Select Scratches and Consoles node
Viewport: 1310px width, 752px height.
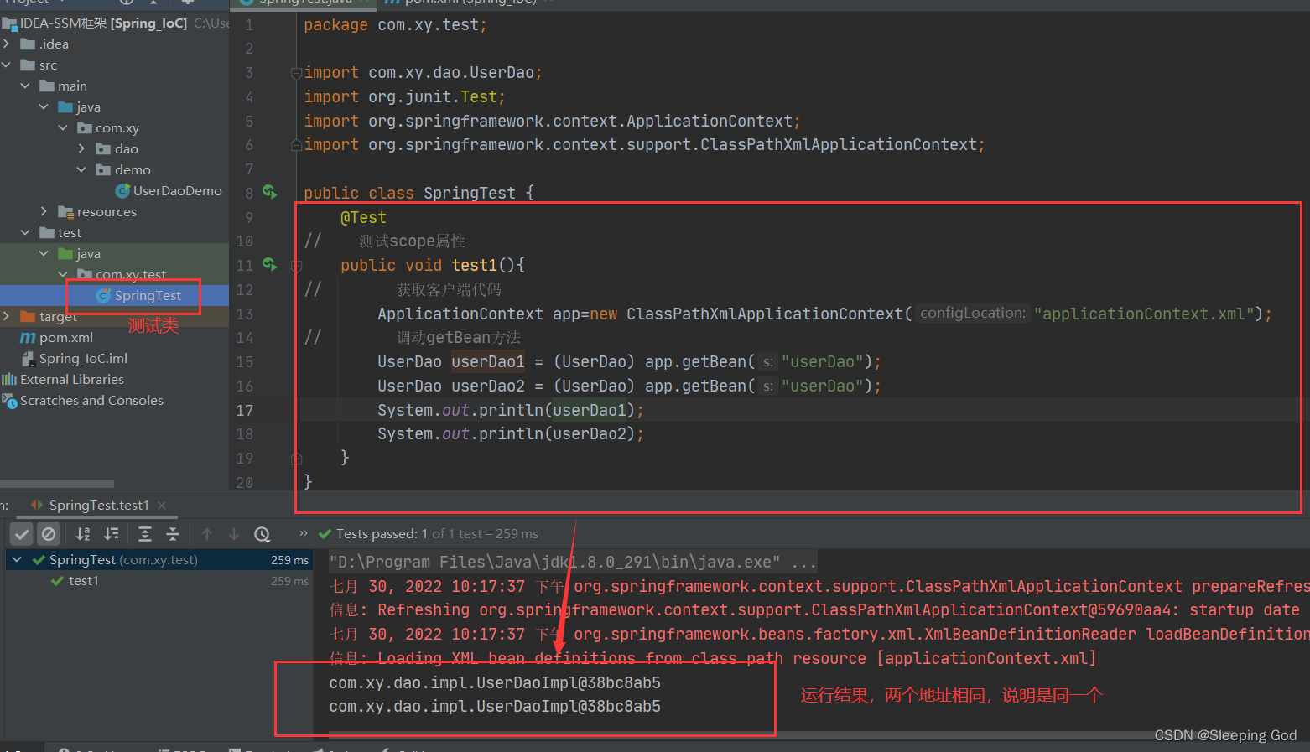(x=91, y=401)
